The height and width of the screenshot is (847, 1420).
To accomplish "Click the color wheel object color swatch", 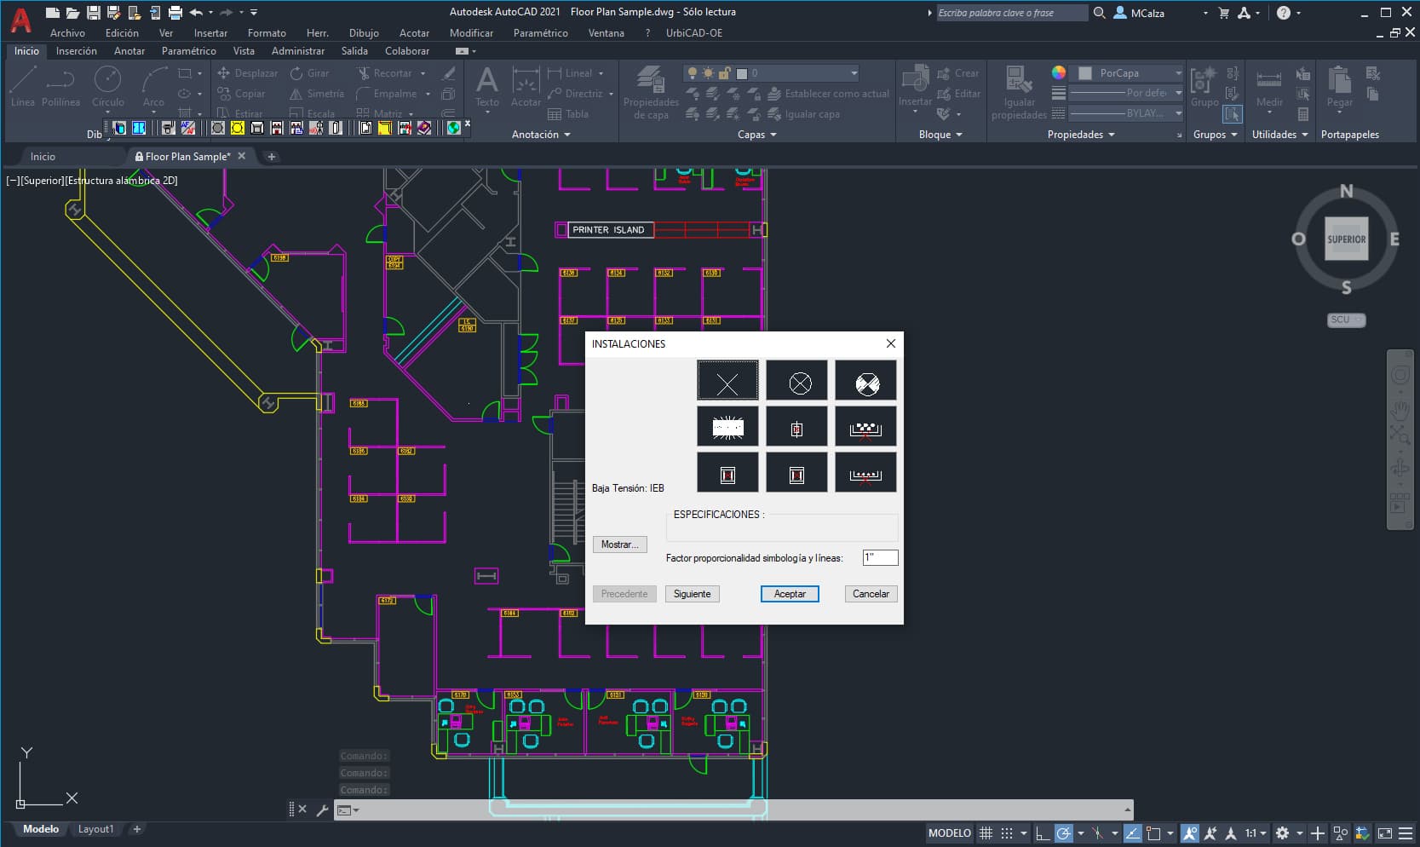I will [x=1058, y=72].
